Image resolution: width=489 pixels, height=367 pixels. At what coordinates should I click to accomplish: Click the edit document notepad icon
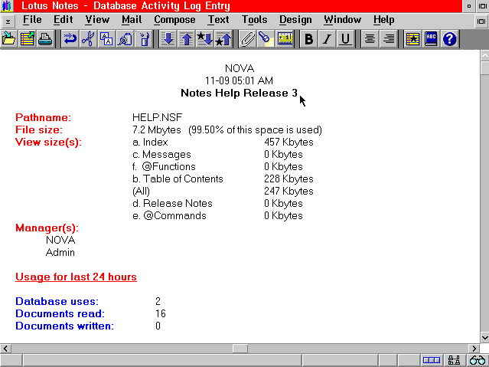point(27,39)
